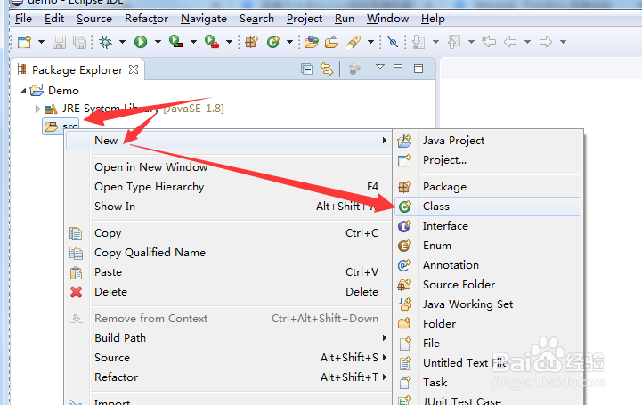Open the Package Explorer View Menu triangle
The height and width of the screenshot is (405, 642).
pyautogui.click(x=380, y=66)
